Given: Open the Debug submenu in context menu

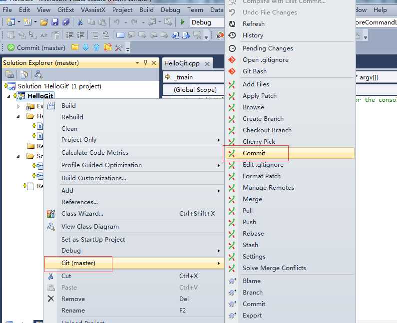Looking at the screenshot, I should coord(134,251).
